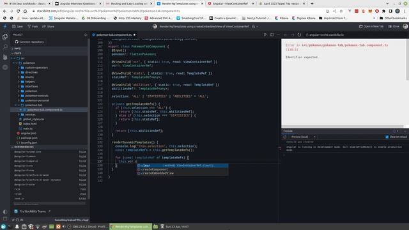Close the preview pane via Close button
Viewport: 409px width, 230px height.
394,26
